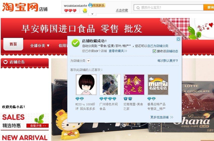Open the 美食之家 shop thumbnail
The image size is (214, 141).
134,85
